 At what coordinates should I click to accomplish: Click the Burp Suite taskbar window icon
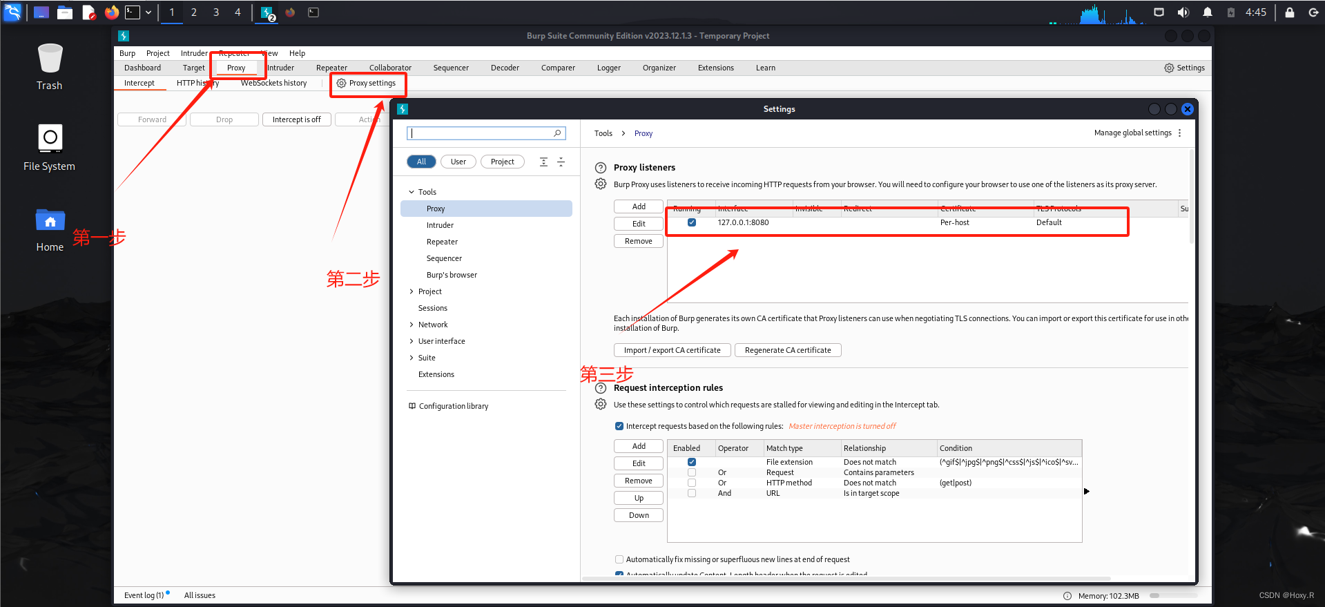268,12
